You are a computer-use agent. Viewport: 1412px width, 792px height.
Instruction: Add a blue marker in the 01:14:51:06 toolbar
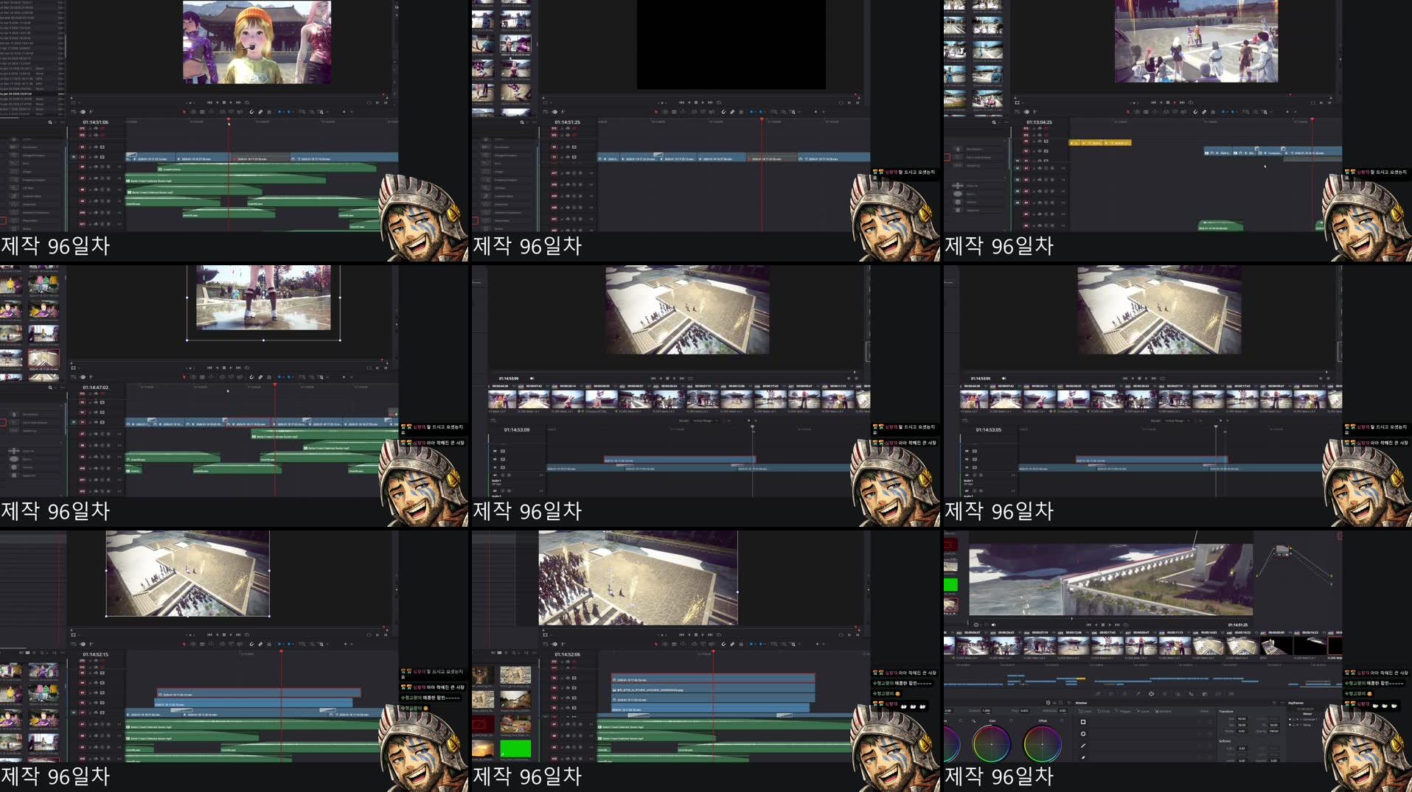point(288,112)
